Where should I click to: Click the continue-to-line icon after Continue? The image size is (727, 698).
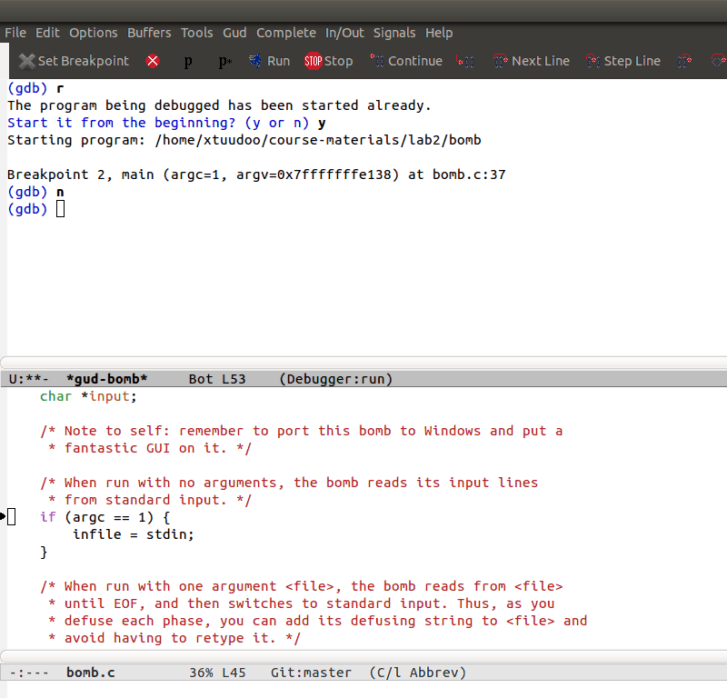465,61
